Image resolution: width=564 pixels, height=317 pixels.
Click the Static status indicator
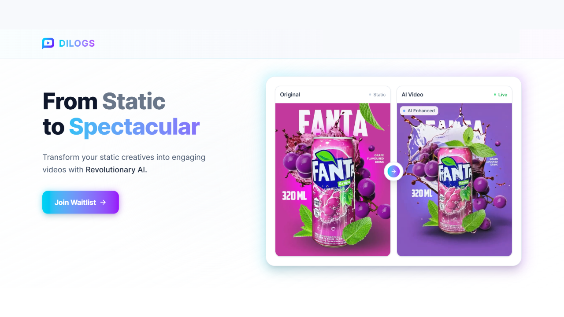pos(377,95)
